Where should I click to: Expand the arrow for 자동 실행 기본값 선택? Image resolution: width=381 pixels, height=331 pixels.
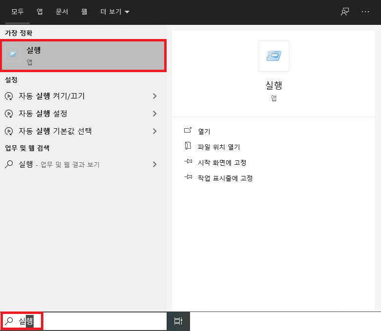tap(155, 131)
